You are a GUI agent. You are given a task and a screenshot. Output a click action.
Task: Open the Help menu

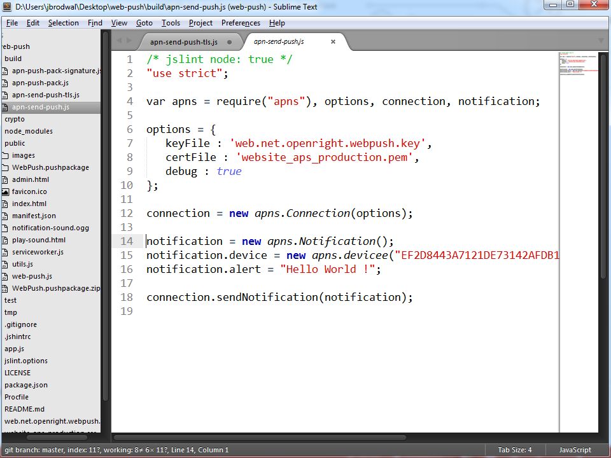pos(277,23)
